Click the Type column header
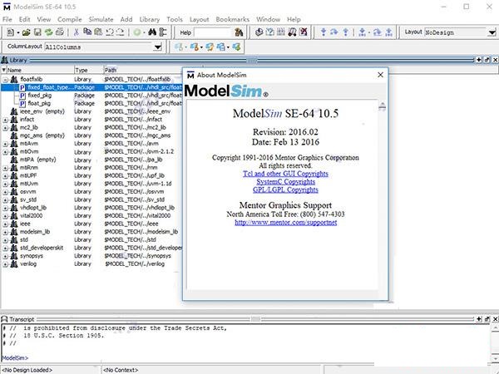 [x=88, y=70]
